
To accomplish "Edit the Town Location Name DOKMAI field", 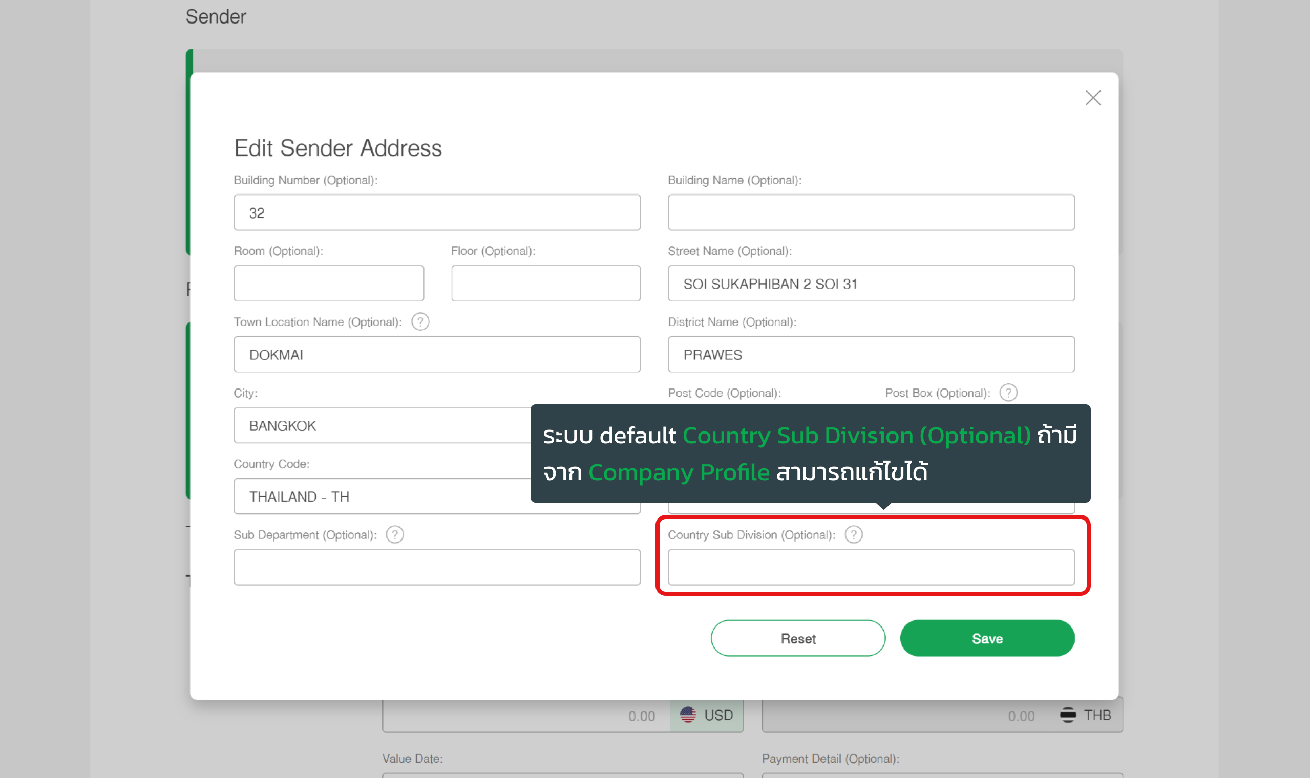I will (x=437, y=354).
